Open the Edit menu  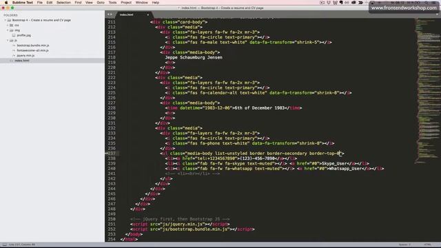tap(50, 3)
